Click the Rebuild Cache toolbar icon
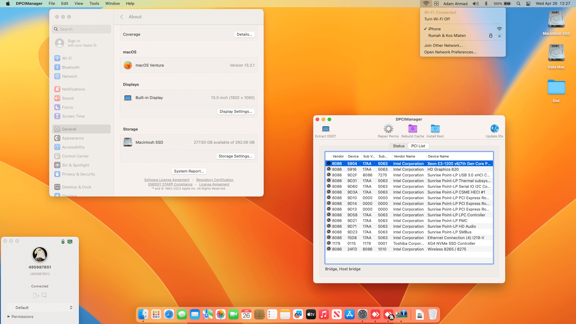 (x=413, y=129)
